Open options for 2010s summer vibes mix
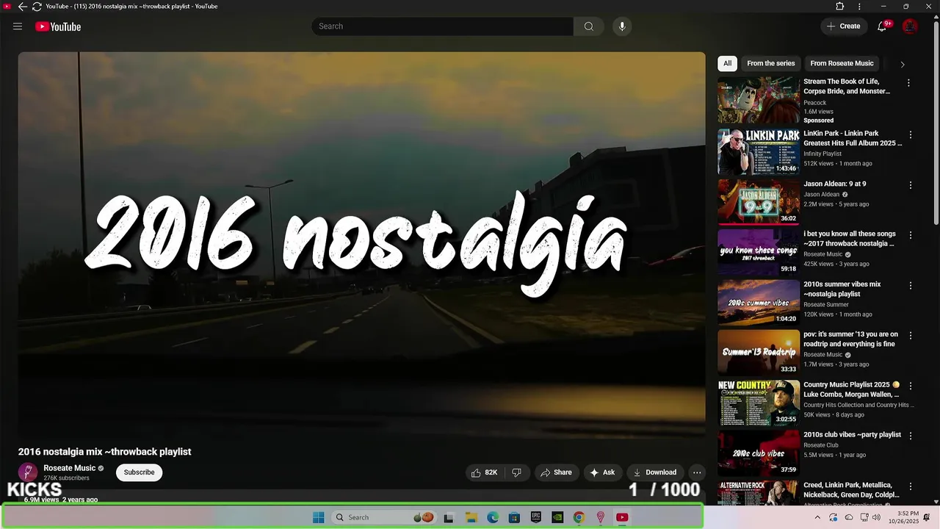 coord(911,285)
